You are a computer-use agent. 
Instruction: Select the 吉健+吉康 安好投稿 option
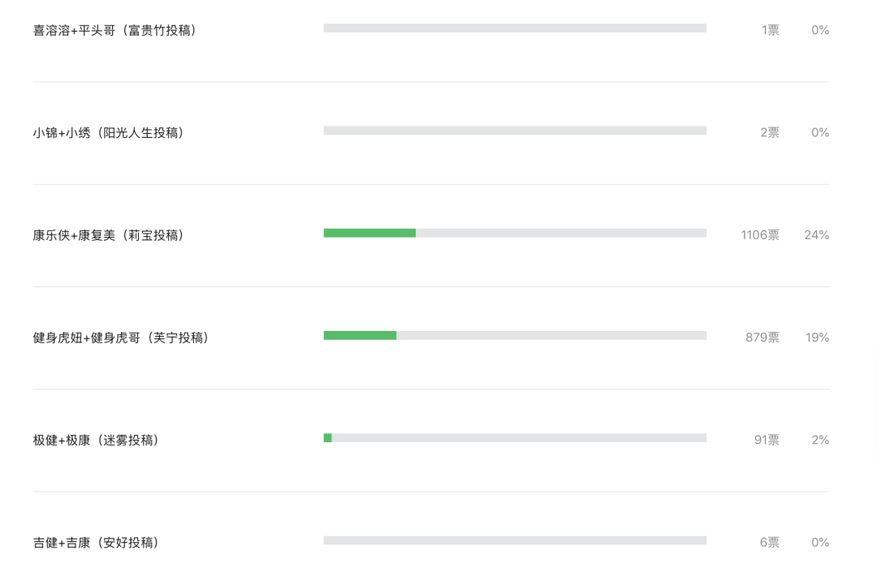(96, 543)
